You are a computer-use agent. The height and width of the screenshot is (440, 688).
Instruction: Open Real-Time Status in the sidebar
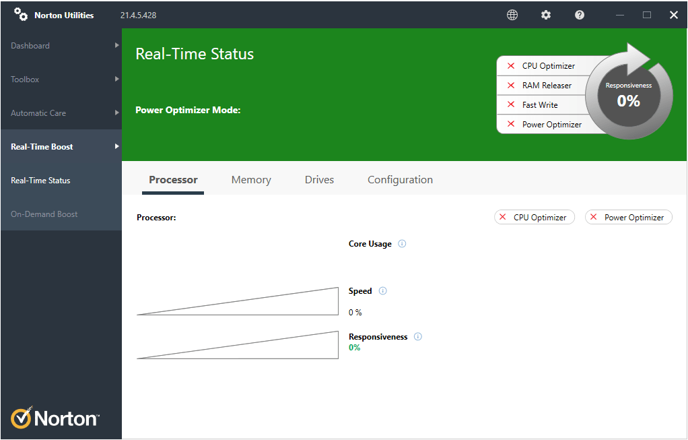(61, 181)
